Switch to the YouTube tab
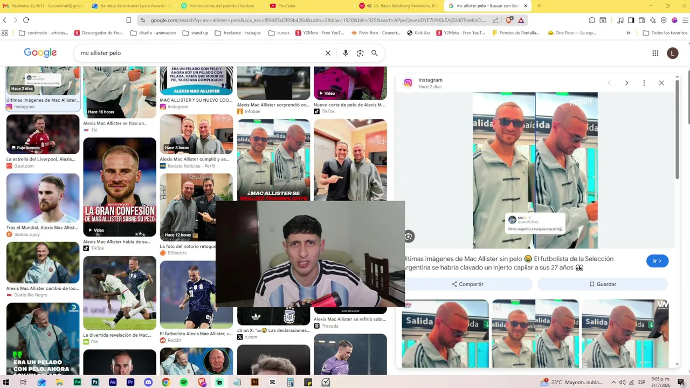Viewport: 690px width, 388px height. coord(309,6)
